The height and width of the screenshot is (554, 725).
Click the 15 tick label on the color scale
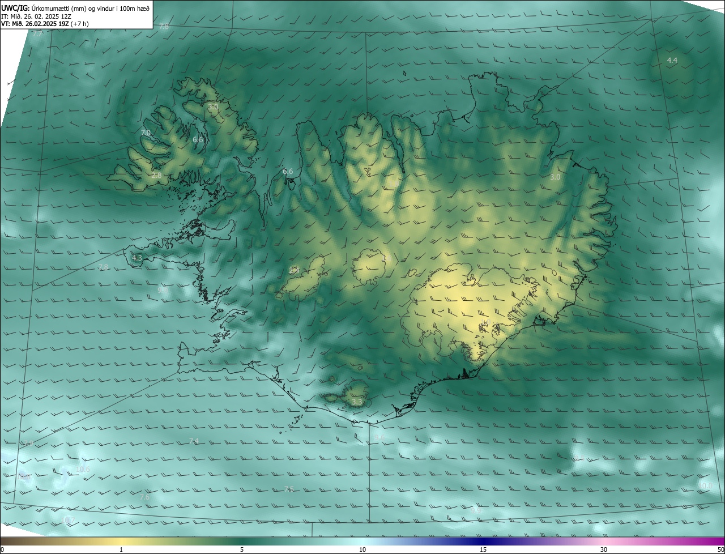(483, 549)
